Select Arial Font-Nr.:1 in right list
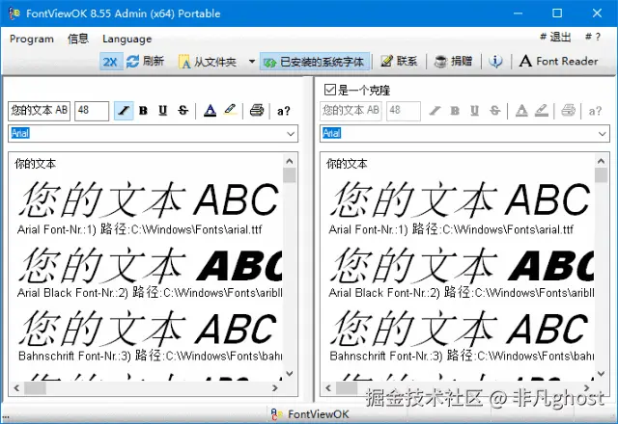Image resolution: width=618 pixels, height=424 pixels. [451, 229]
